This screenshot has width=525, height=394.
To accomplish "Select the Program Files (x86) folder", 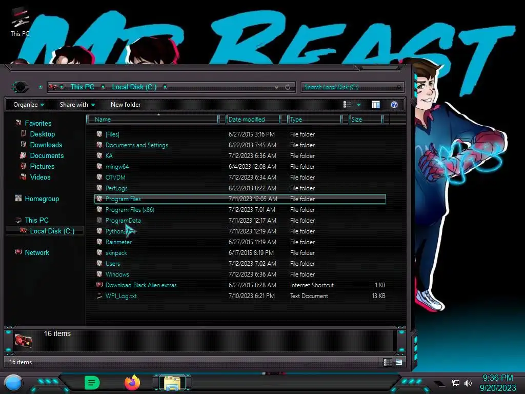I will click(x=130, y=210).
